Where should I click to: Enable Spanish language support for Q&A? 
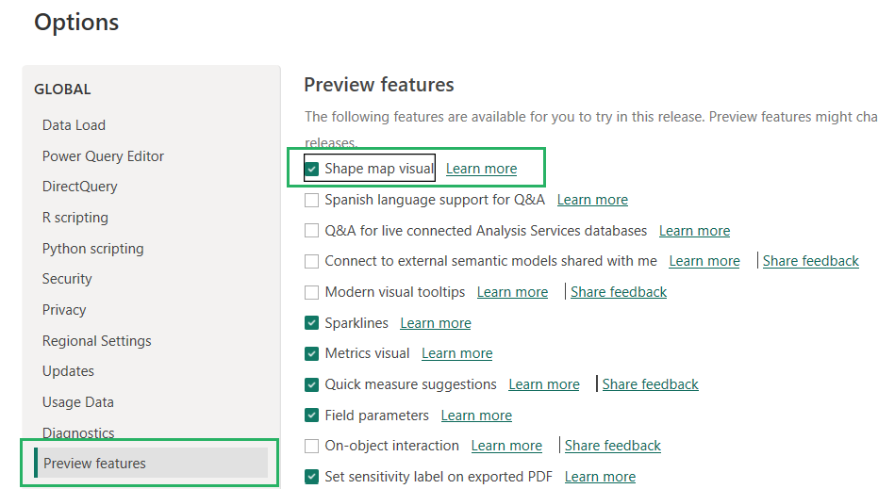312,200
